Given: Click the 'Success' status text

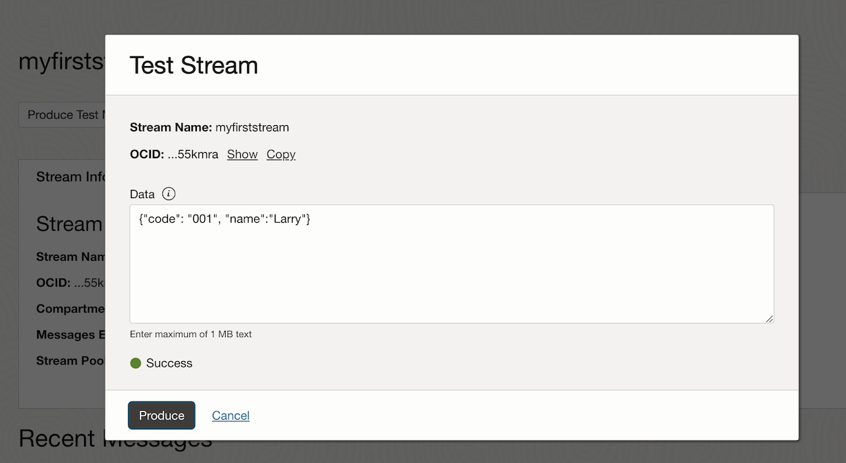Looking at the screenshot, I should tap(169, 363).
